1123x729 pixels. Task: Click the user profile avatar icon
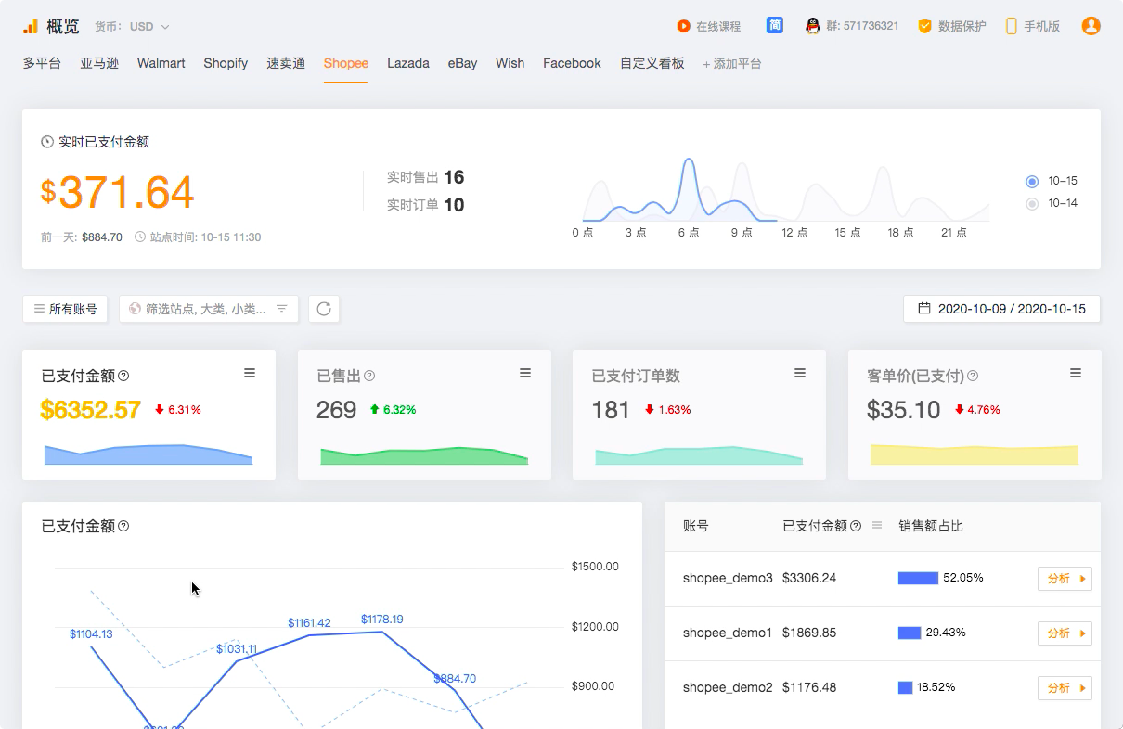point(1091,26)
